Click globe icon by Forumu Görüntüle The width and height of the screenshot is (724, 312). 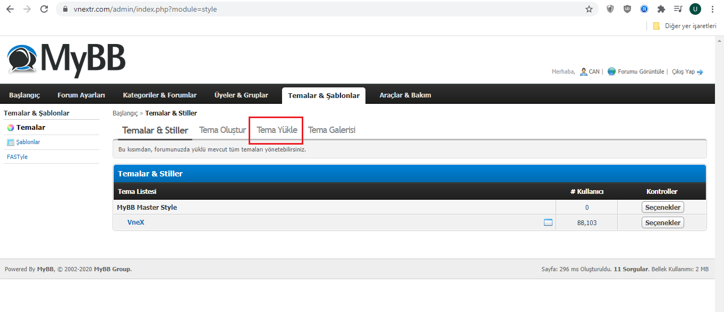(x=611, y=72)
